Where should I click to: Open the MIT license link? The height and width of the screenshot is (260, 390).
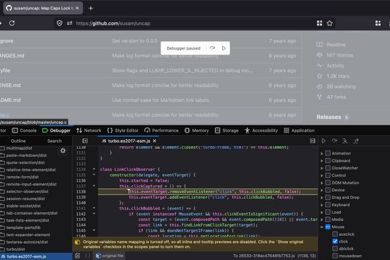coord(340,55)
